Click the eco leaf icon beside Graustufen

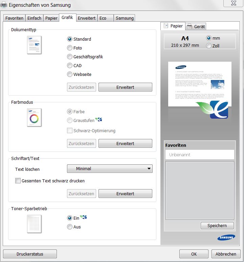click(98, 120)
